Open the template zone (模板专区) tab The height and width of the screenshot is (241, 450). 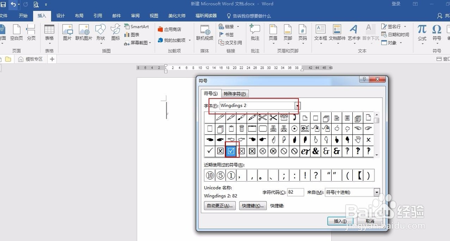31,59
